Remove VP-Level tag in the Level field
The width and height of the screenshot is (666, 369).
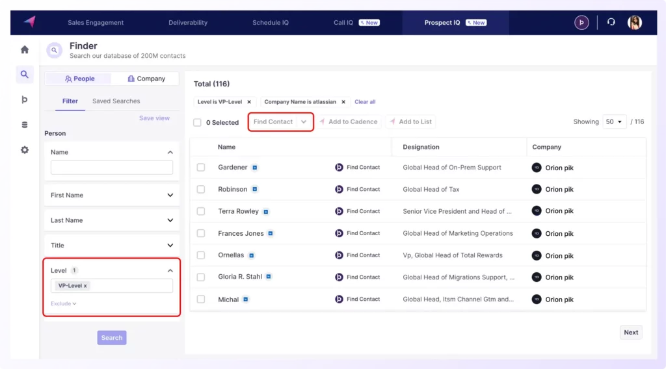(85, 286)
